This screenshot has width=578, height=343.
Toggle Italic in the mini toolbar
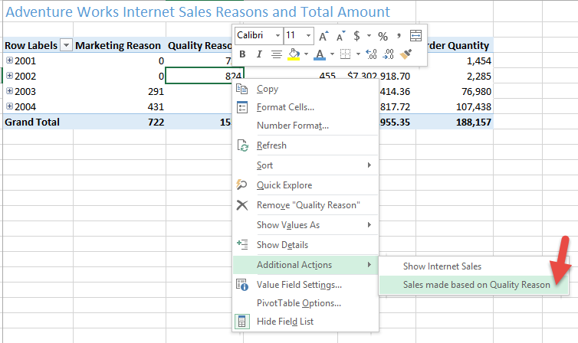[x=259, y=54]
